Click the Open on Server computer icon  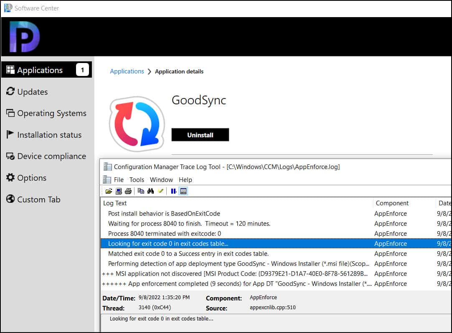(x=119, y=191)
